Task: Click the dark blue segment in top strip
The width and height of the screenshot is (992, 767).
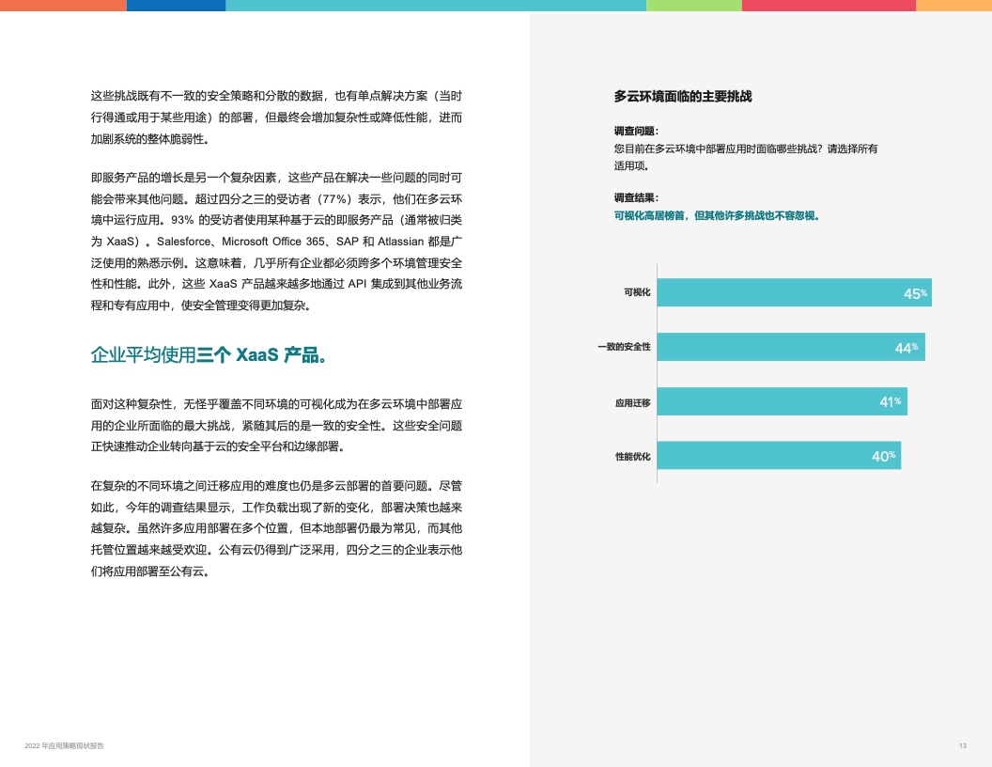Action: click(x=176, y=6)
